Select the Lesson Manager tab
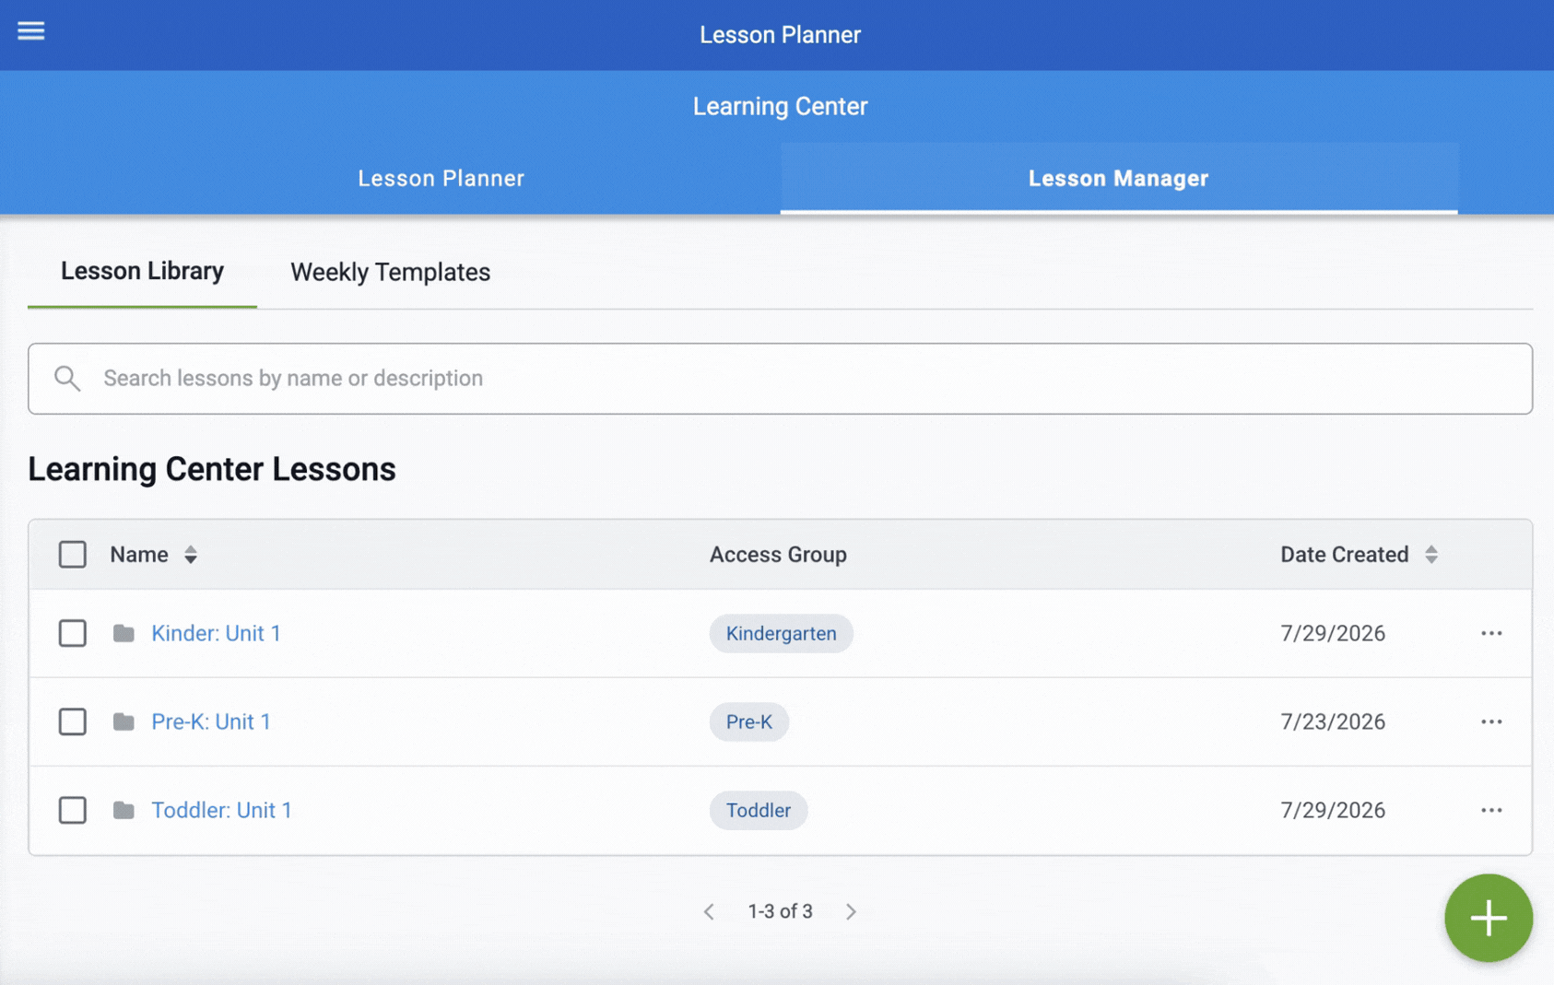The height and width of the screenshot is (985, 1554). (x=1118, y=178)
